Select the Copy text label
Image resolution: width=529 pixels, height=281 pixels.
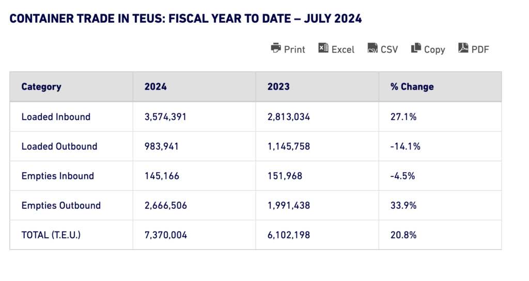434,49
